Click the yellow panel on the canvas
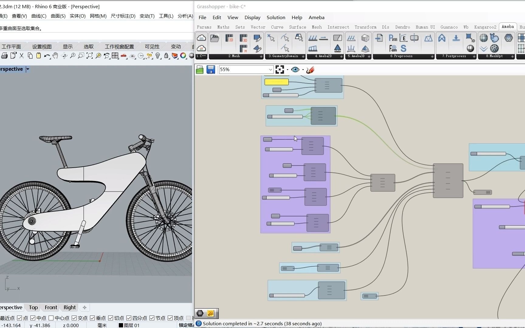The width and height of the screenshot is (525, 328). (276, 82)
